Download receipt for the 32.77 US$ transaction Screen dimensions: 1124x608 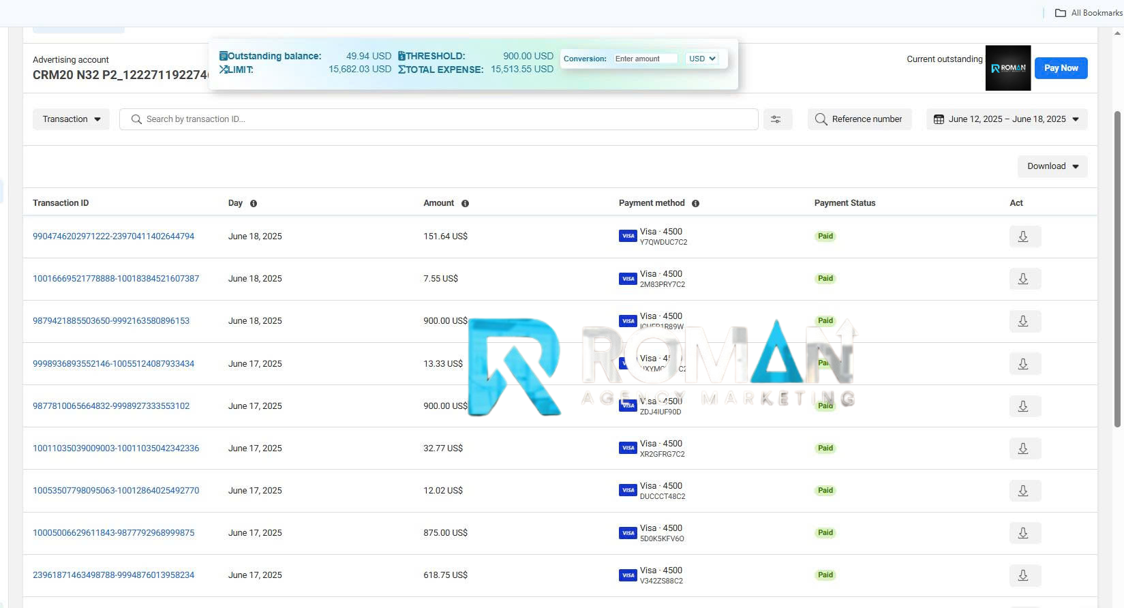pyautogui.click(x=1024, y=449)
